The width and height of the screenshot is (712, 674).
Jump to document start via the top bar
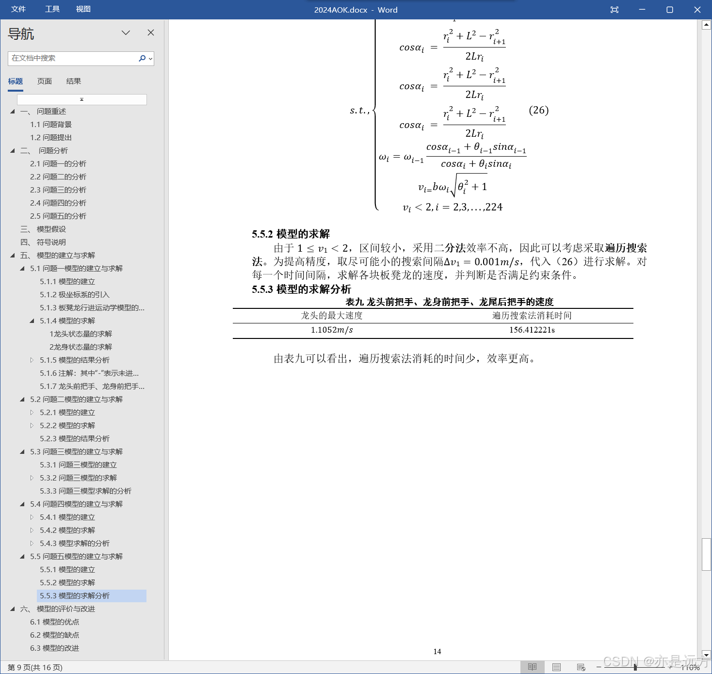coord(81,99)
